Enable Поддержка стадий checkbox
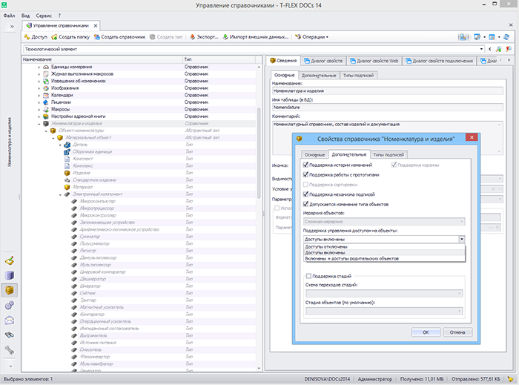 (x=309, y=277)
